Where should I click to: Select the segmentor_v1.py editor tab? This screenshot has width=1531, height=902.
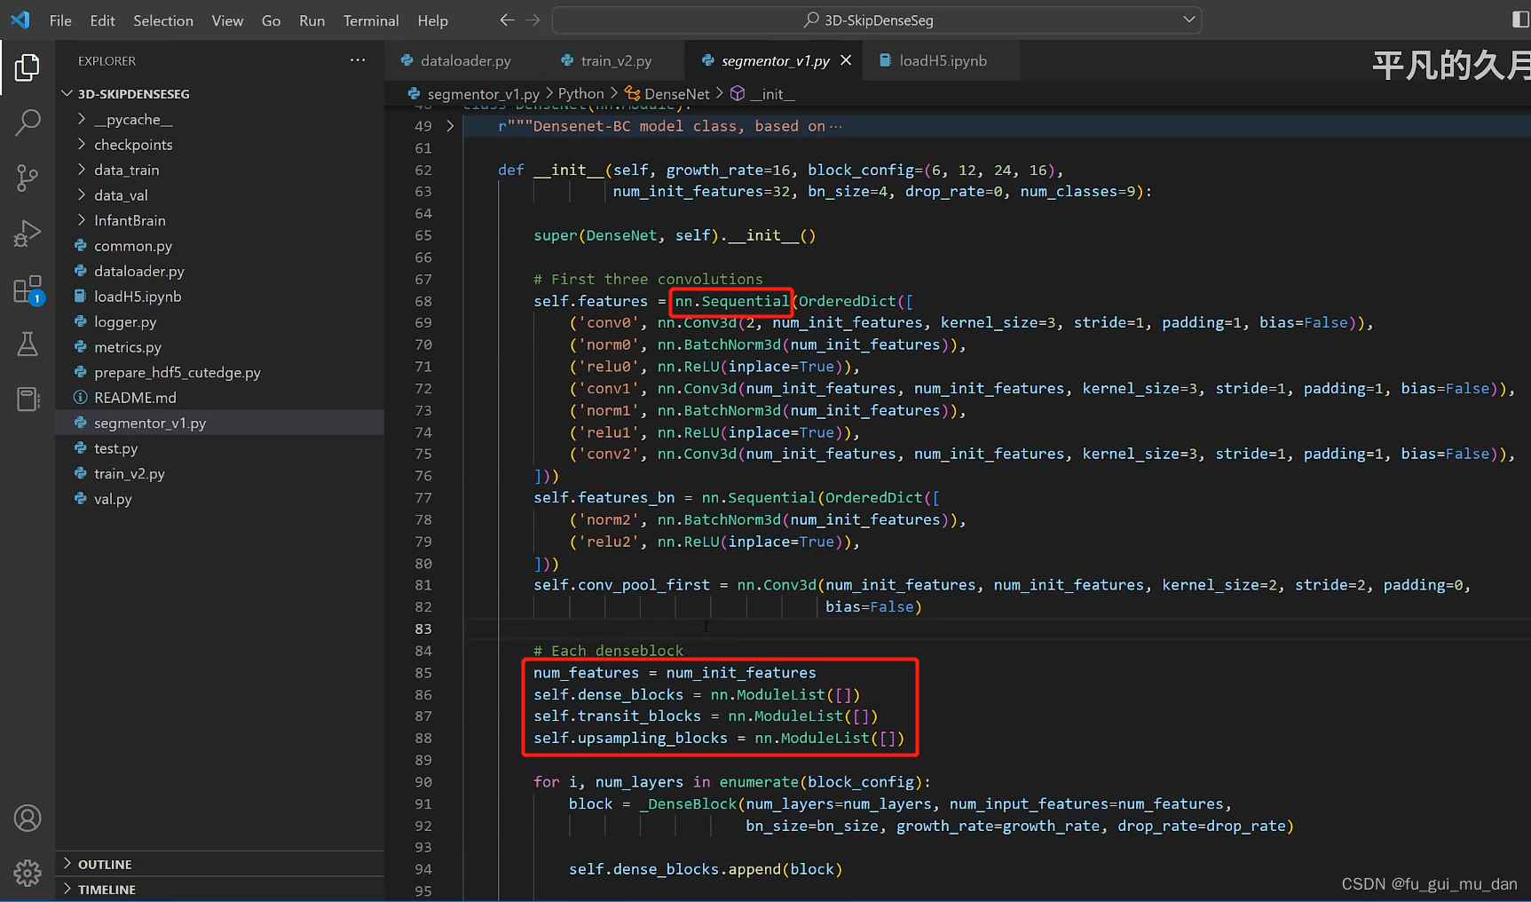point(775,60)
